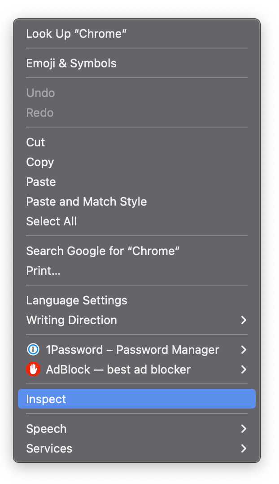Choose Copy in the context menu
The image size is (279, 484).
click(40, 162)
